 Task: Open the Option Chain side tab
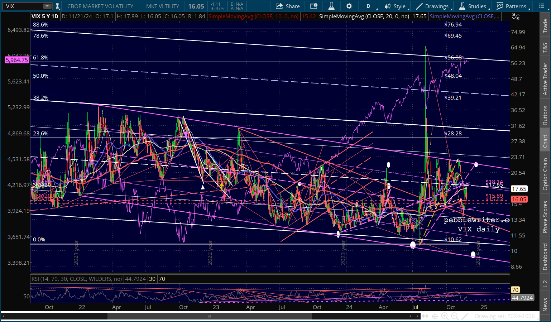tap(545, 174)
